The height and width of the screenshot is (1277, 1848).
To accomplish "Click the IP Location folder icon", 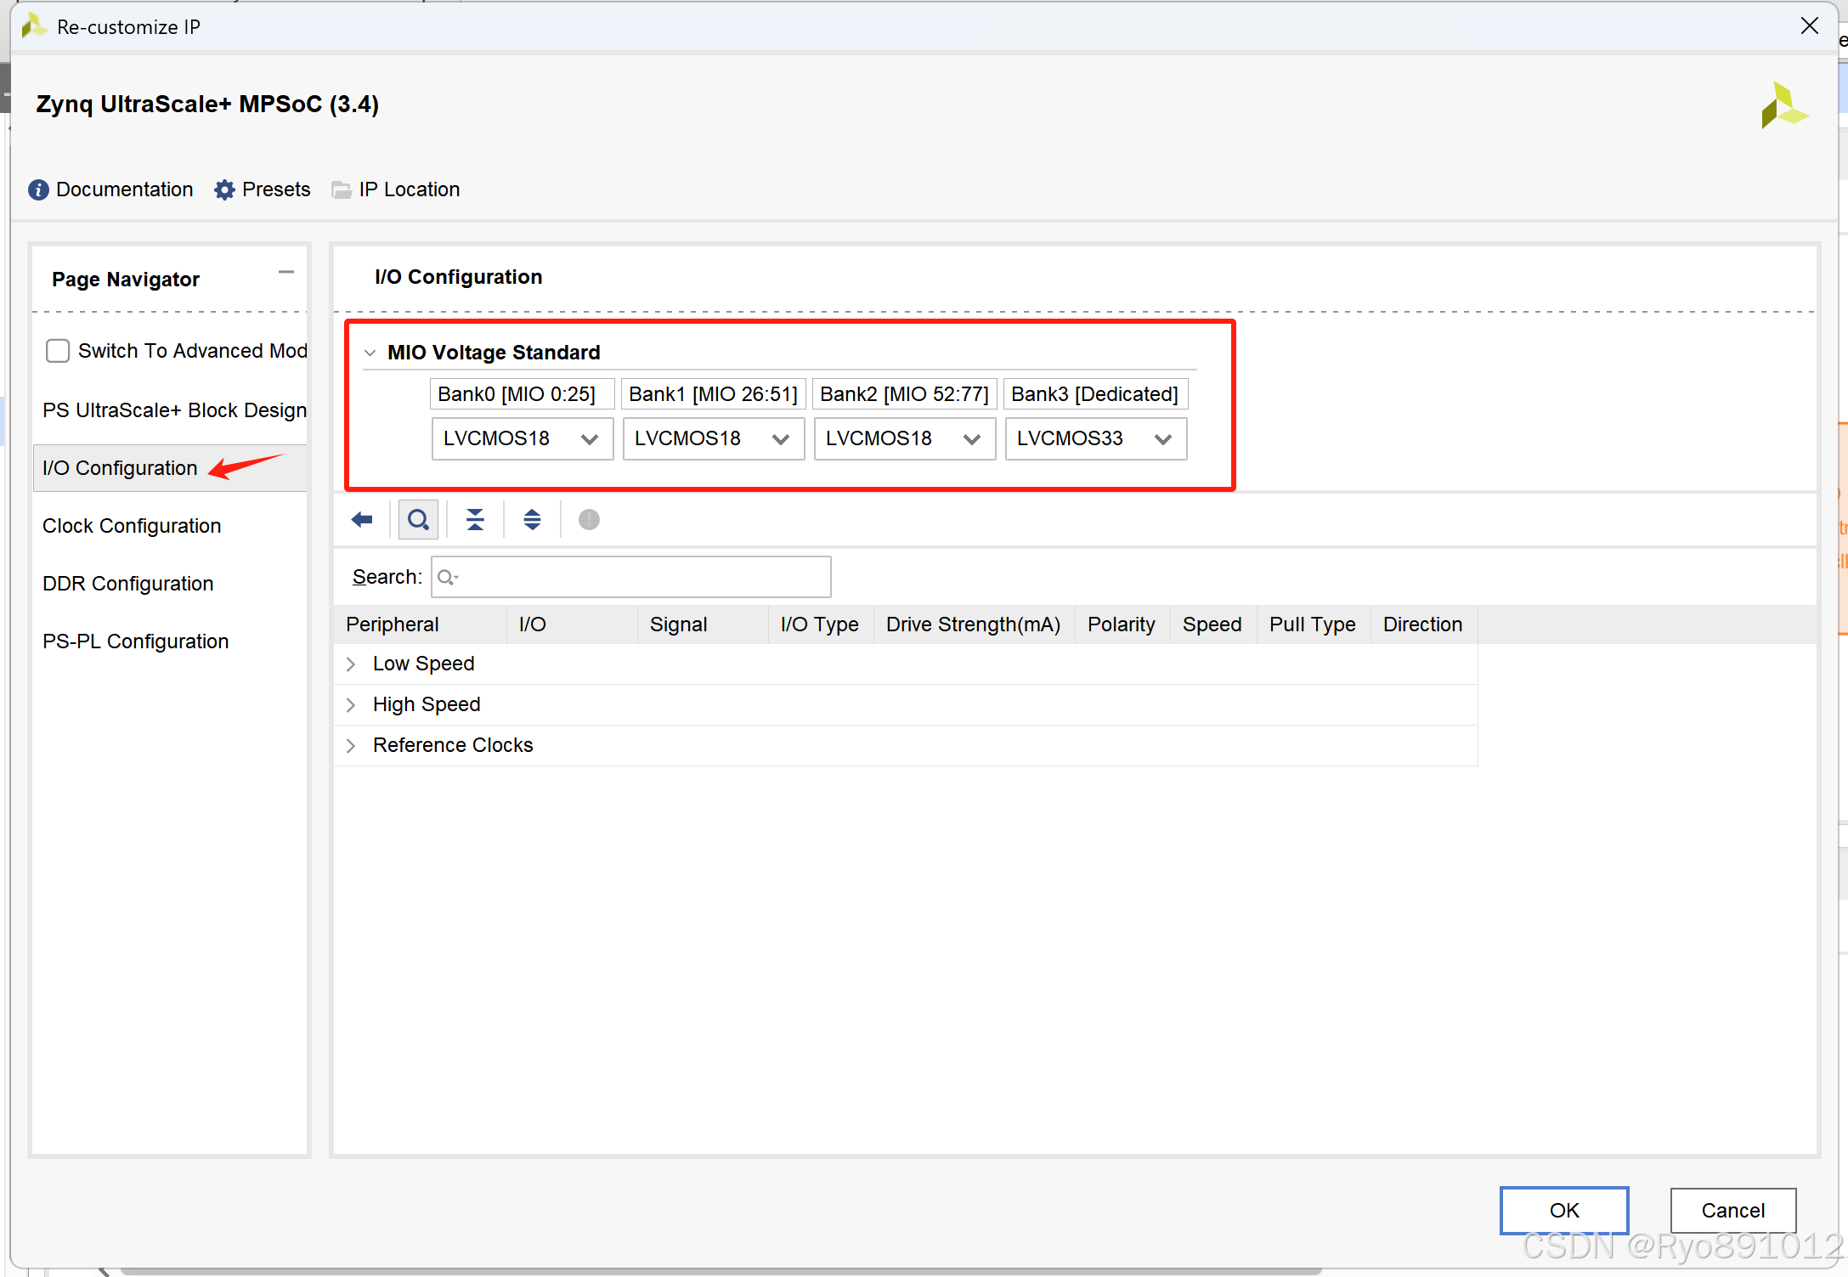I will [342, 189].
